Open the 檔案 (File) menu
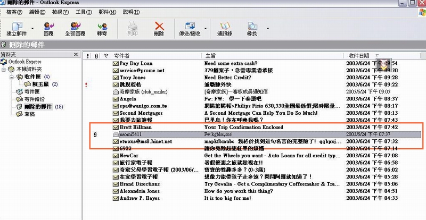Viewport: 426px width, 220px height. [x=15, y=12]
